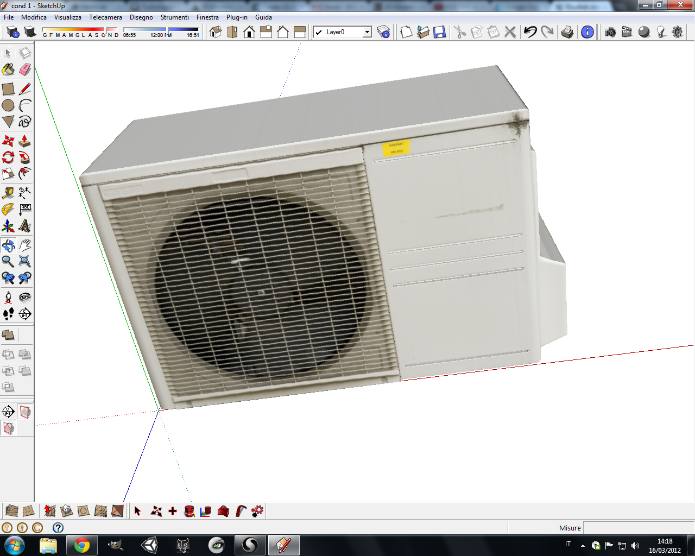
Task: Open the Disegno menu
Action: 141,17
